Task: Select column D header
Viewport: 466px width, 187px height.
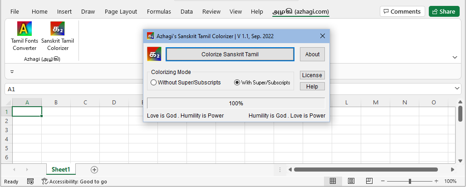Action: click(114, 103)
